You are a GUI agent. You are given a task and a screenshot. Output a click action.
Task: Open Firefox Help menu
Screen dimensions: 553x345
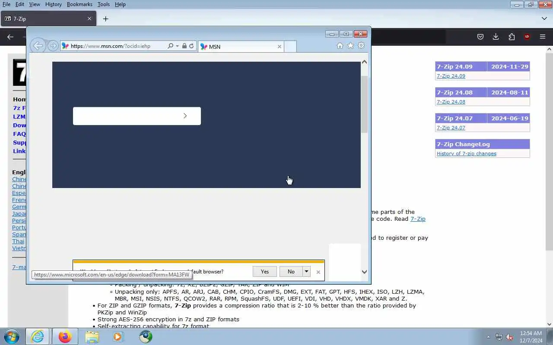(120, 4)
